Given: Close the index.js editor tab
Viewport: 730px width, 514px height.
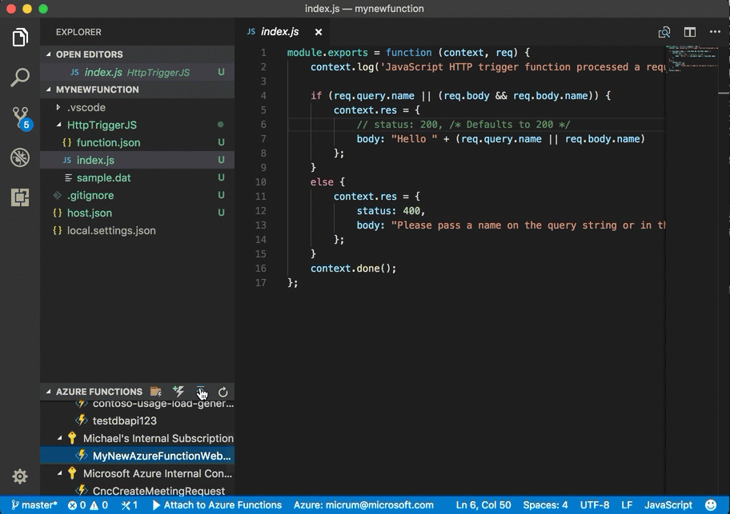Looking at the screenshot, I should [318, 32].
